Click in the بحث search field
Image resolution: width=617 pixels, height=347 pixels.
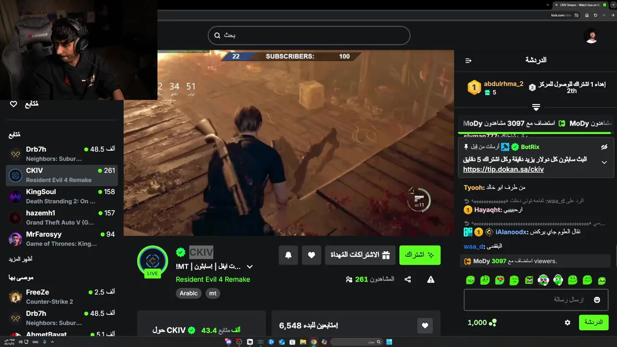309,35
